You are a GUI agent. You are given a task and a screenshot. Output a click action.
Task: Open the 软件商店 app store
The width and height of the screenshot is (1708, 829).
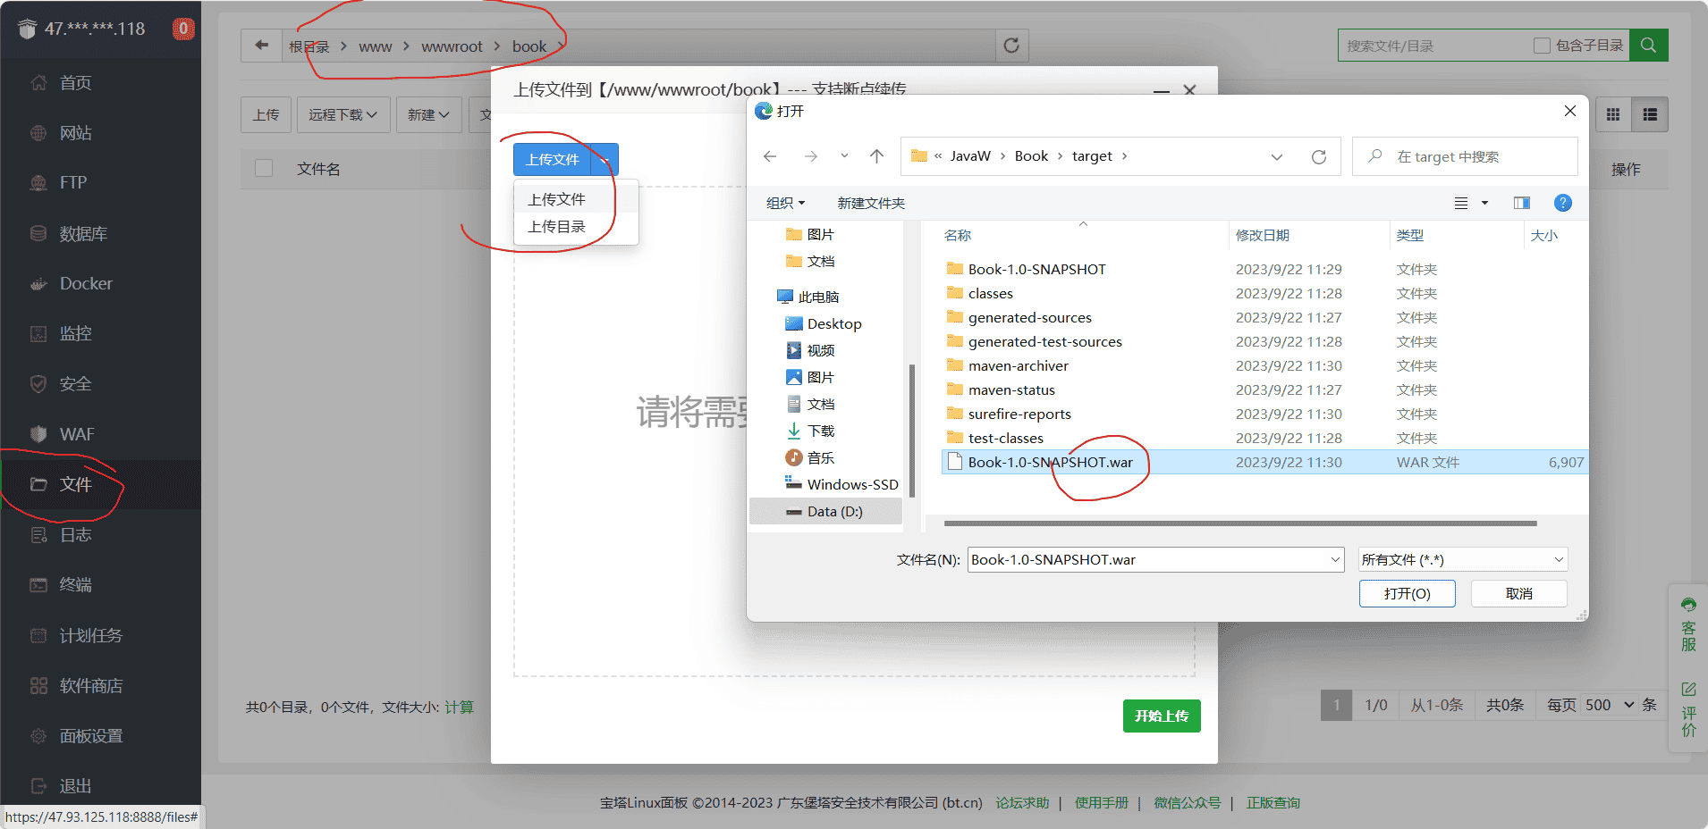[89, 685]
